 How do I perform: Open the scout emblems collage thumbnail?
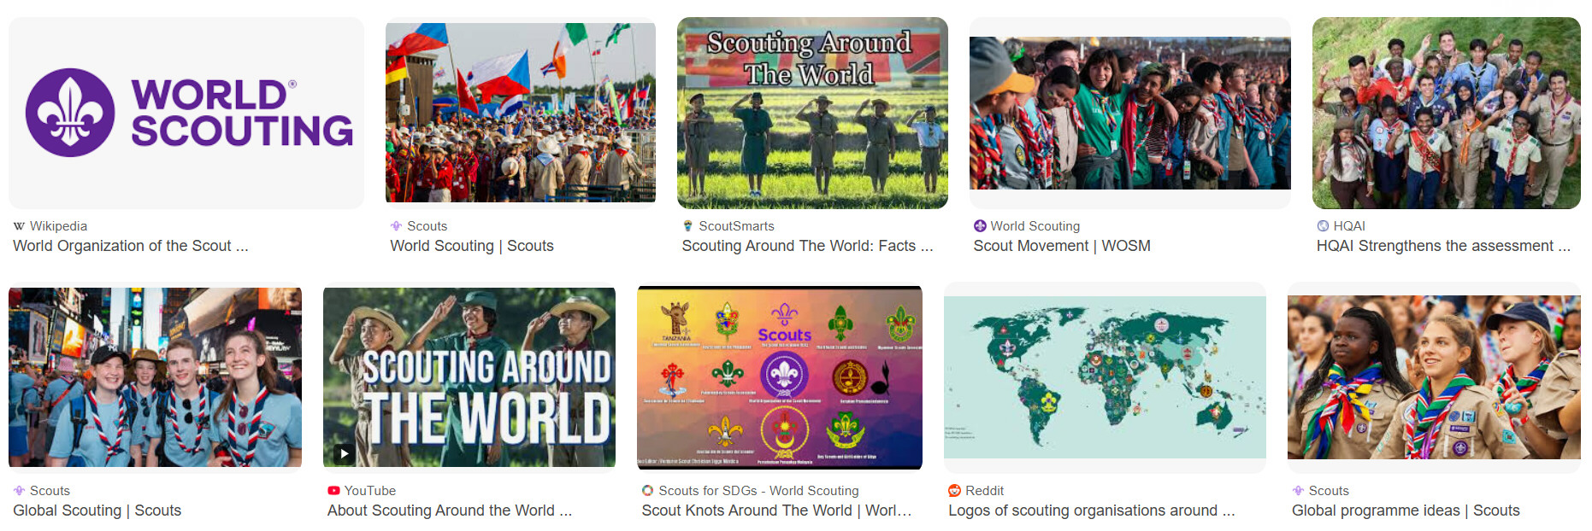(780, 377)
